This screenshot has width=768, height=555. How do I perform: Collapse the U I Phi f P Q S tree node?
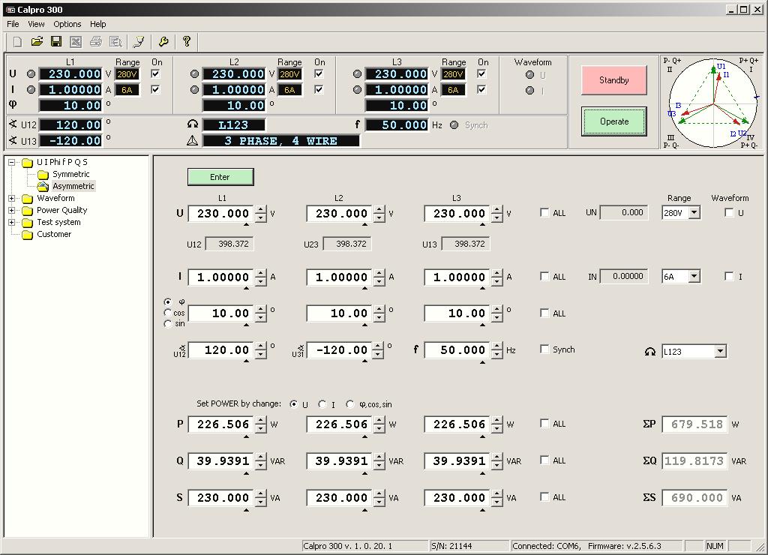point(12,162)
